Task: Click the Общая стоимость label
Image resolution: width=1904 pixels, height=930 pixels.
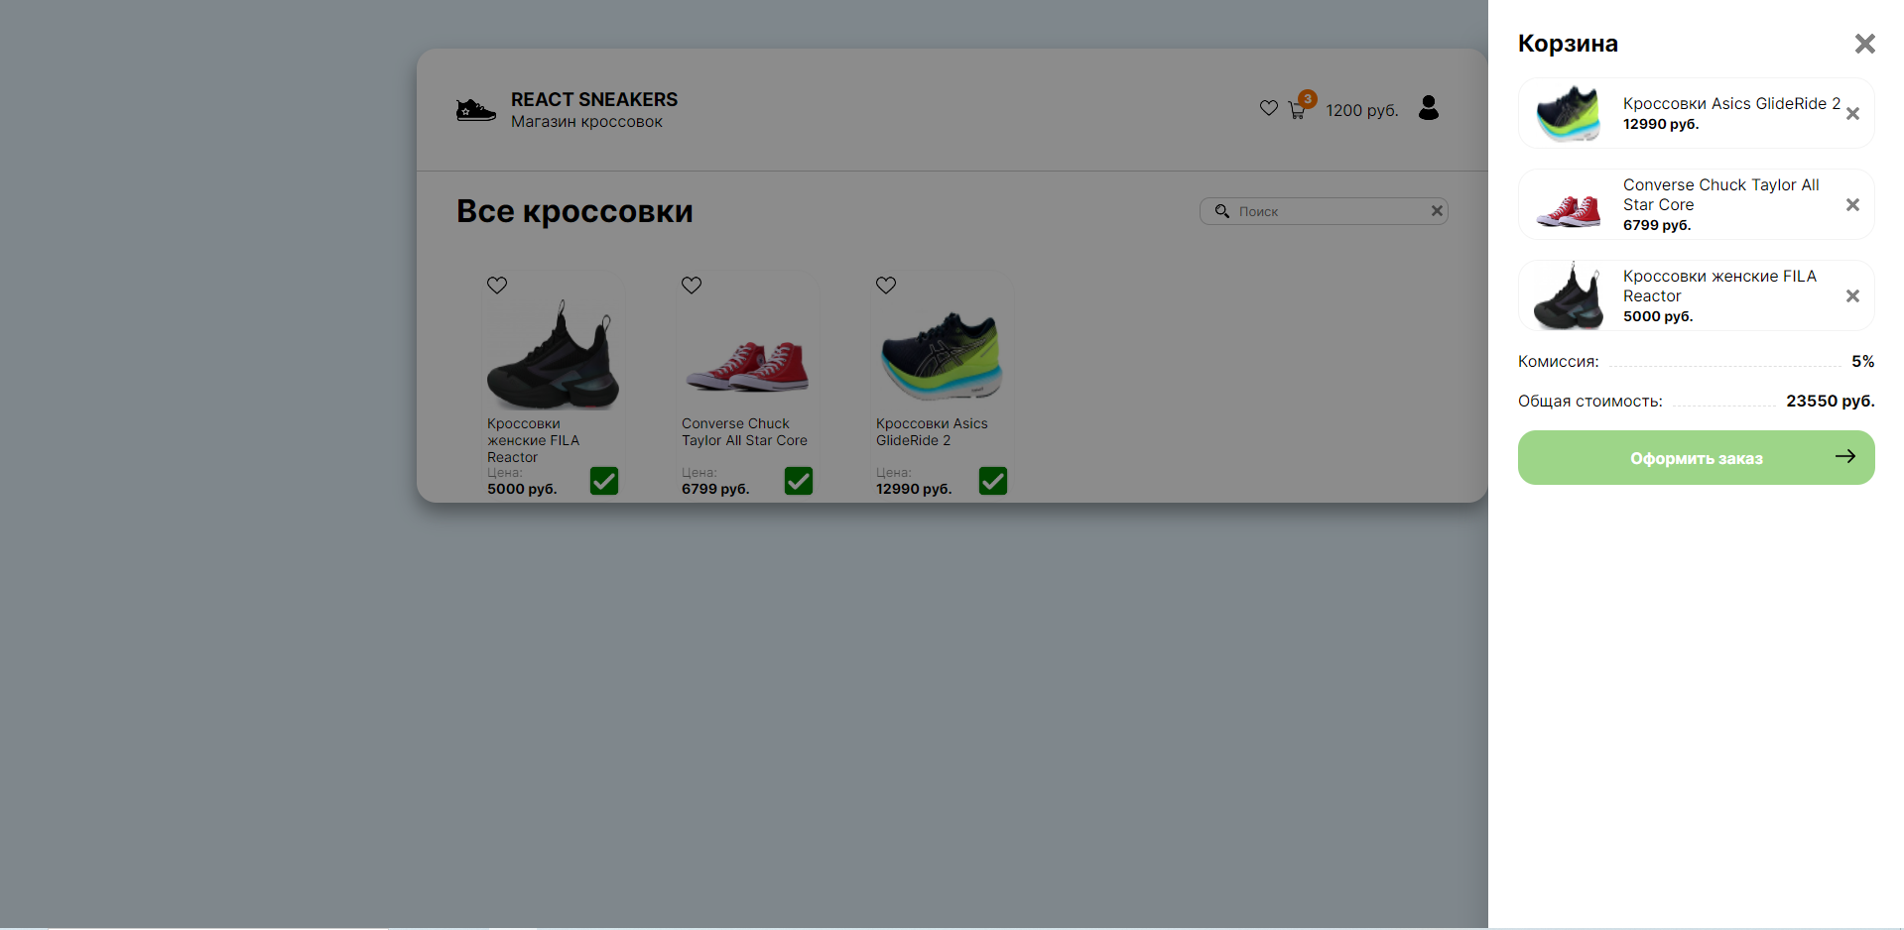Action: (1589, 401)
